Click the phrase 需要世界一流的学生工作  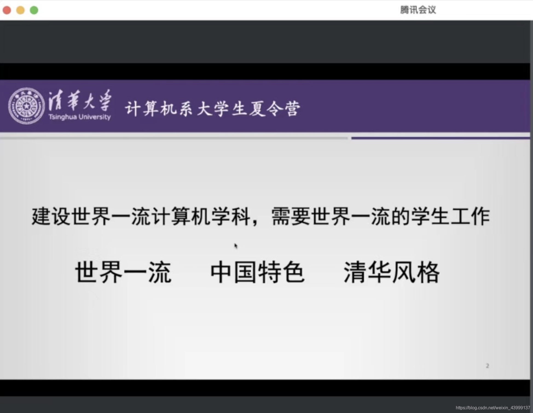380,217
